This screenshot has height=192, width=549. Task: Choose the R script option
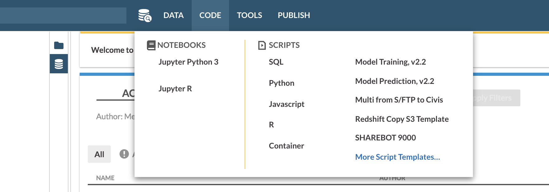click(271, 125)
